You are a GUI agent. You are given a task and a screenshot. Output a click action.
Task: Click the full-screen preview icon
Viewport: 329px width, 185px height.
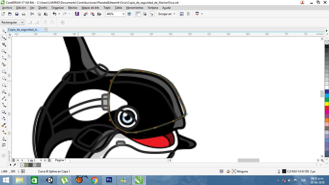tap(130, 14)
